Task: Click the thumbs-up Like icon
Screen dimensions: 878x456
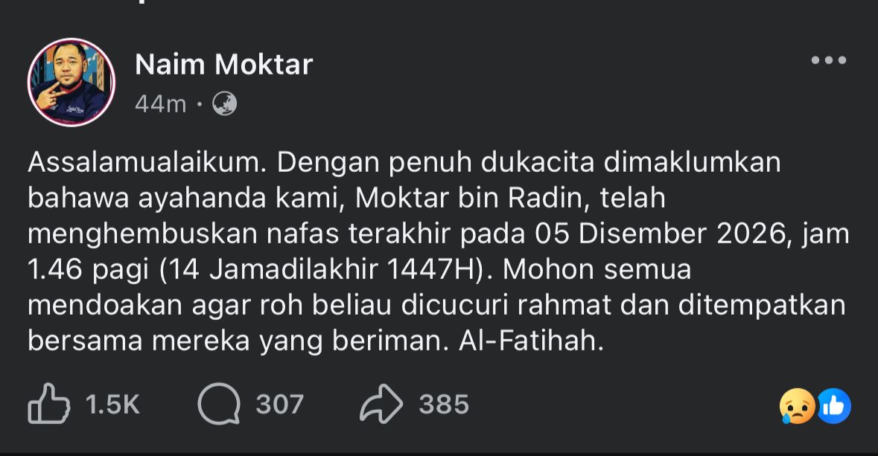Action: [48, 404]
